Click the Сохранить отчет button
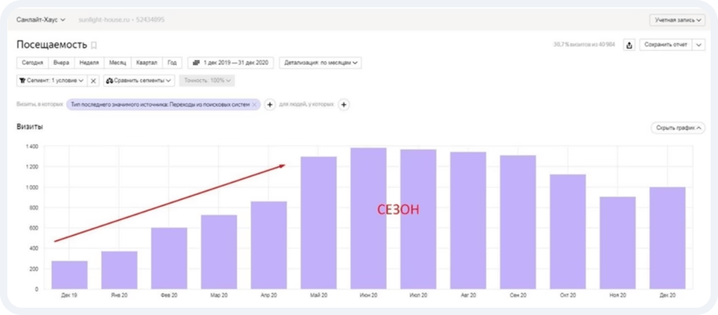Image resolution: width=718 pixels, height=315 pixels. pyautogui.click(x=666, y=45)
